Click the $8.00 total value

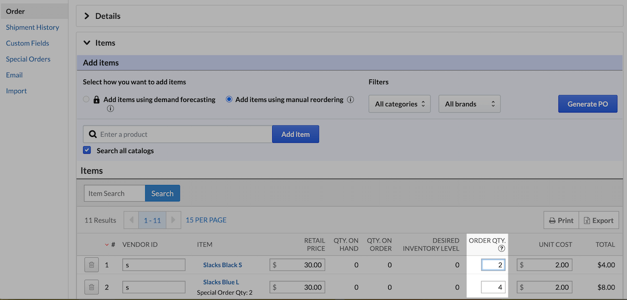606,287
